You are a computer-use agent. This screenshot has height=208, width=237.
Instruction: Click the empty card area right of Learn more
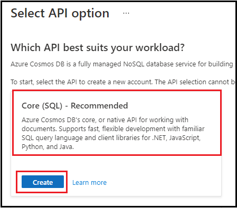click(164, 183)
